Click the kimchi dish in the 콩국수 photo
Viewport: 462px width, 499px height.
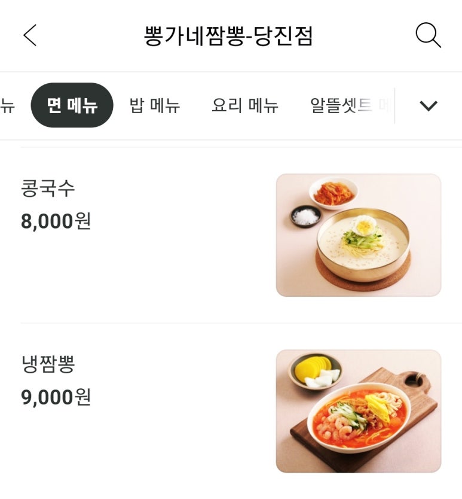click(x=333, y=192)
